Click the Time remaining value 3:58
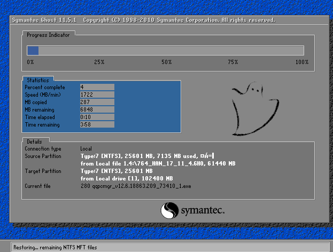Viewport: 333px width, 252px height. 97,124
